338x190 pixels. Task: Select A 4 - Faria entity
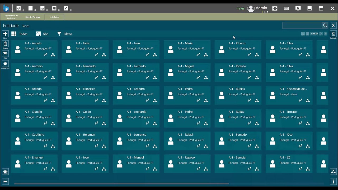coord(85,49)
